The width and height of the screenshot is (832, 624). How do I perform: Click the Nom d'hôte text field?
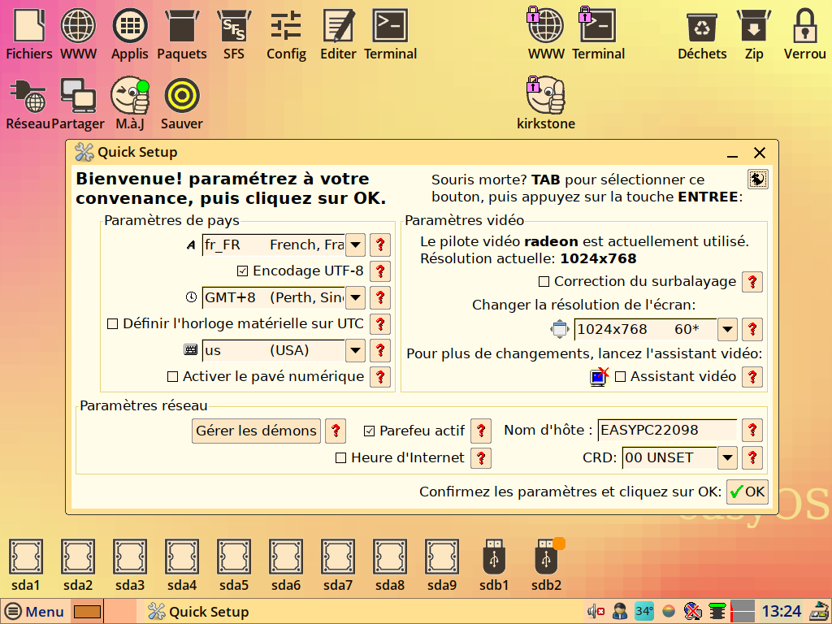pos(667,431)
